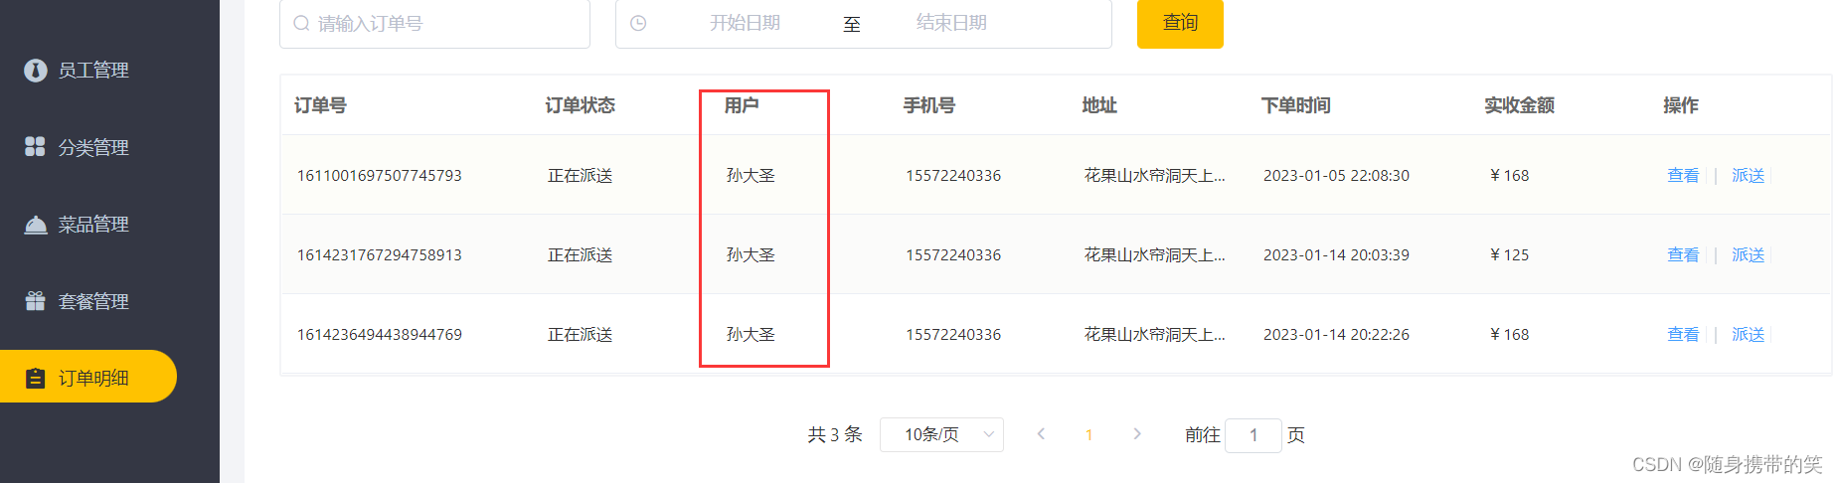Click the 前往 page number input
The image size is (1838, 483).
pyautogui.click(x=1253, y=434)
